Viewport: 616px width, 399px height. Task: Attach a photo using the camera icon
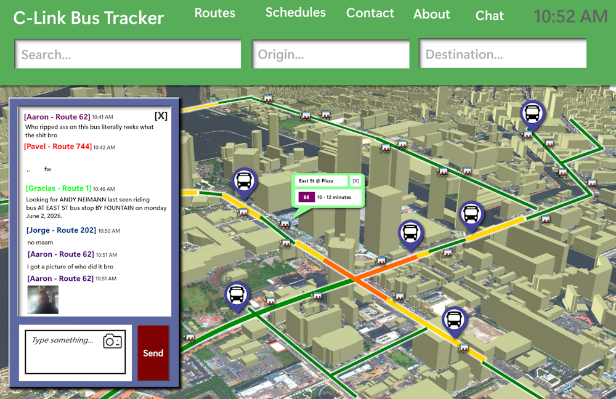point(113,341)
